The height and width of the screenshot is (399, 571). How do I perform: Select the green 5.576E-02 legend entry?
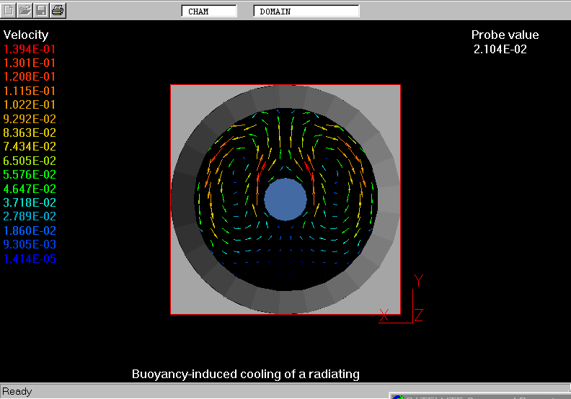(30, 174)
